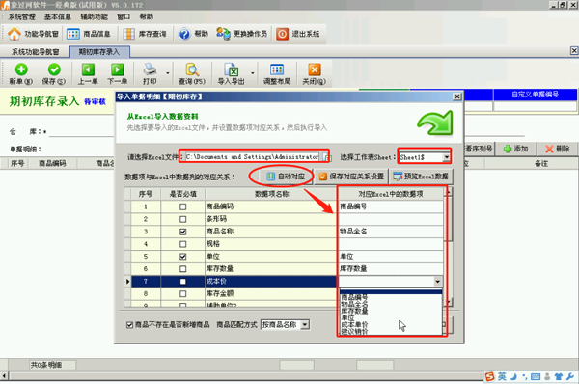Click the 删除 red X button
The image size is (579, 384).
tap(557, 149)
